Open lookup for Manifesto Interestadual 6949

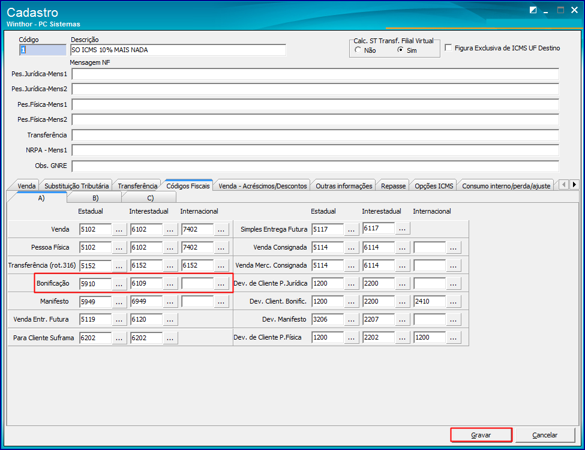tap(170, 301)
